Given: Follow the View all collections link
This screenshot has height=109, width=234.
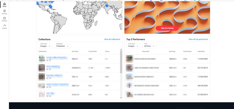Looking at the screenshot, I should (112, 39).
